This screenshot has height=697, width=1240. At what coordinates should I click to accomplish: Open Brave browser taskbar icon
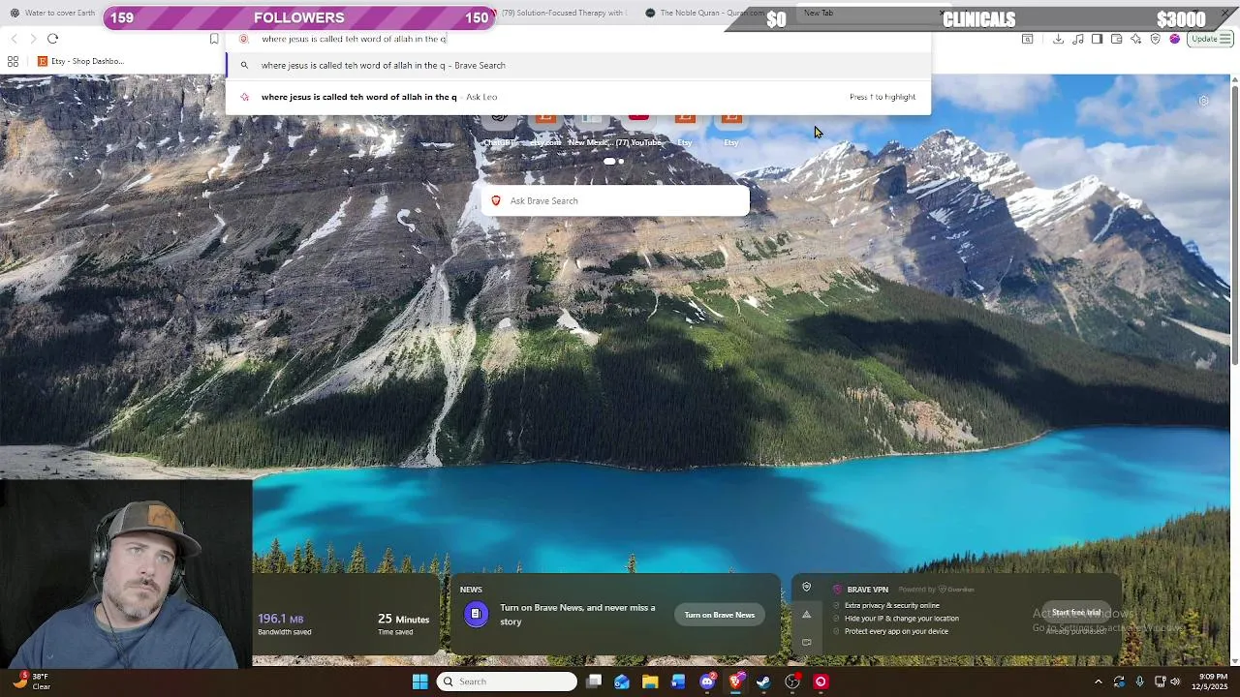tap(736, 682)
